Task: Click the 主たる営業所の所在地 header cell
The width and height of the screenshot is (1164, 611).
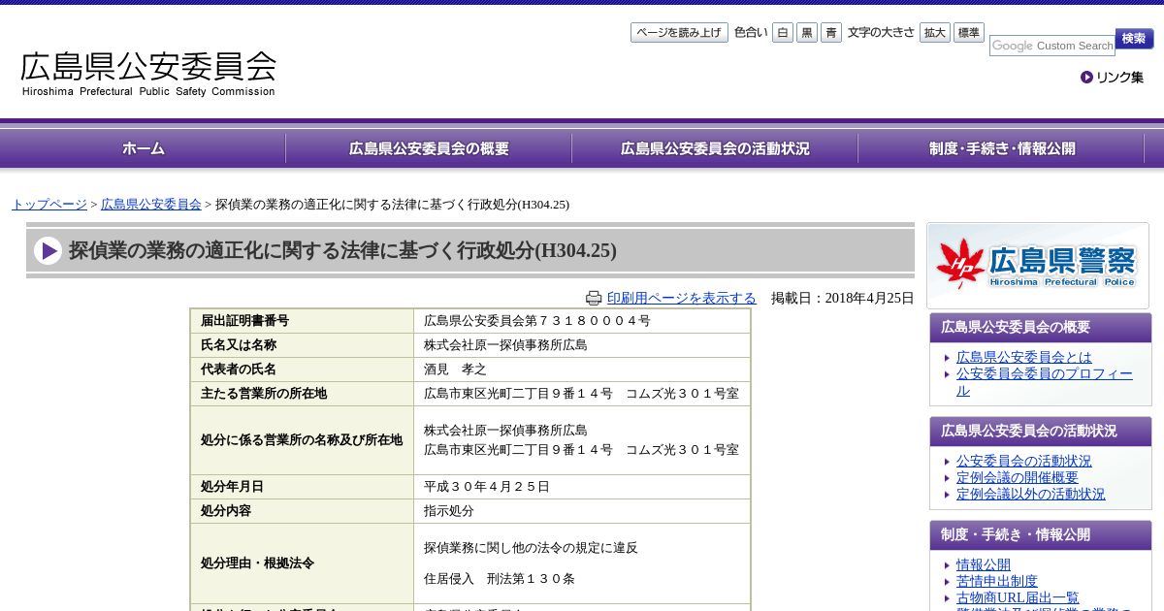Action: click(303, 394)
